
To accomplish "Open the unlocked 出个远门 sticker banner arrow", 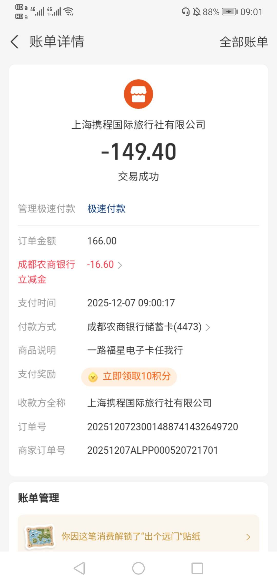I will 248,537.
